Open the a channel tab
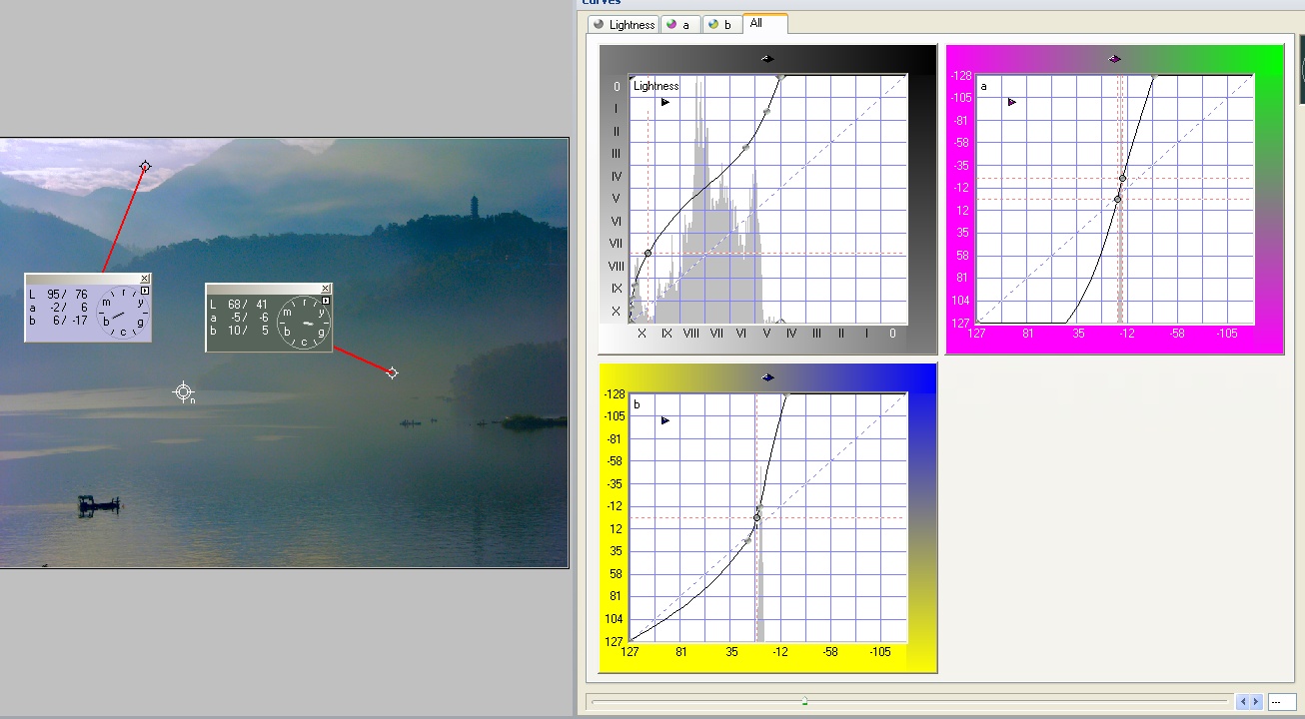This screenshot has height=719, width=1305. [x=679, y=24]
